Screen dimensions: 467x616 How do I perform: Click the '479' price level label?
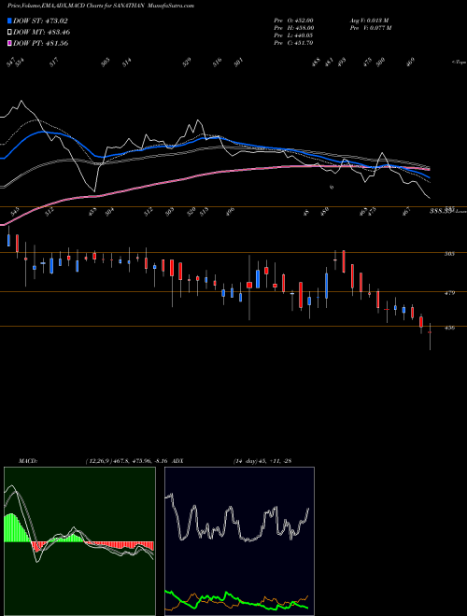[x=449, y=293]
